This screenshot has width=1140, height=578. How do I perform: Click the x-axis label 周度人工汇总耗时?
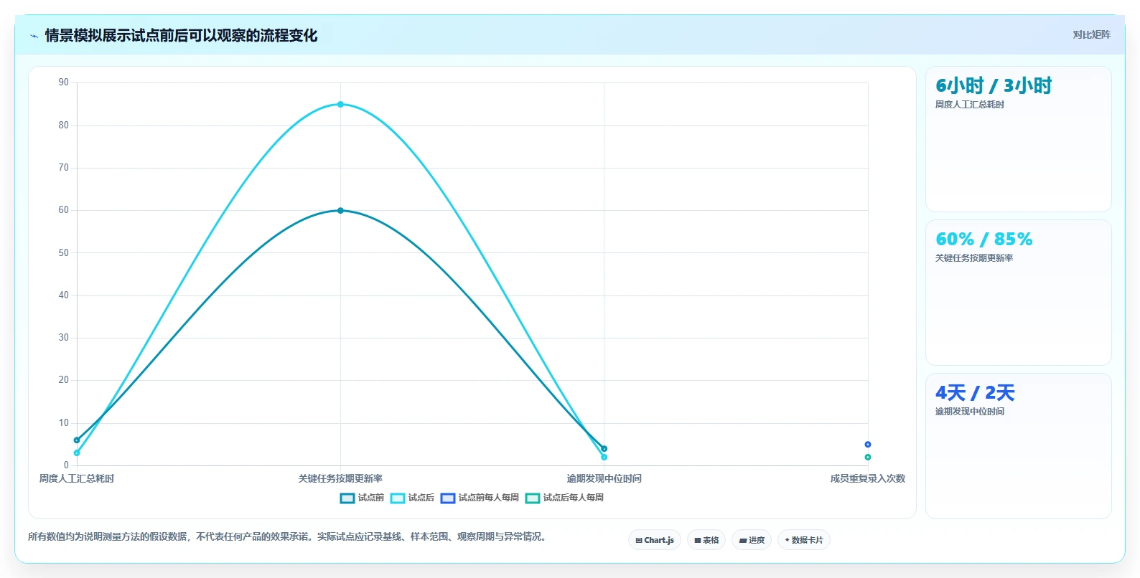click(x=77, y=478)
